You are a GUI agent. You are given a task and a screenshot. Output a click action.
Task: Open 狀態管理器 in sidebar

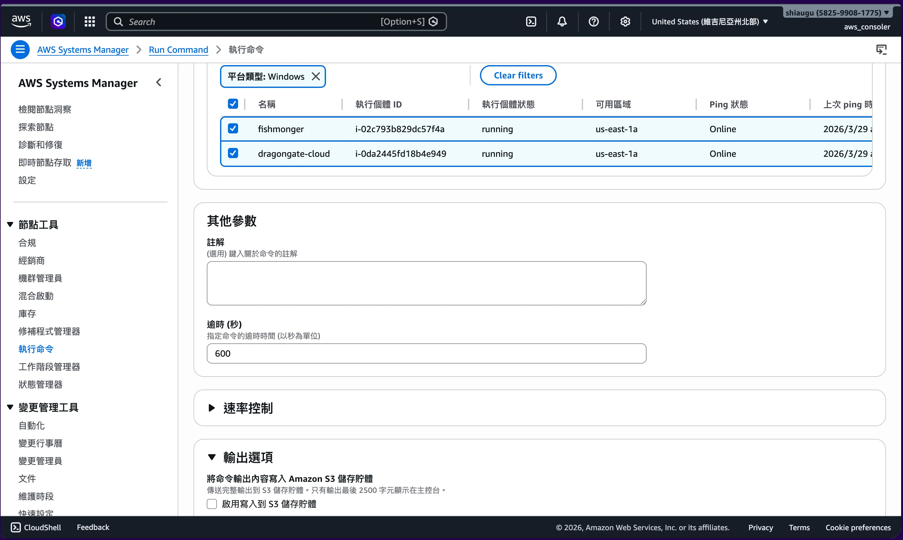point(40,385)
